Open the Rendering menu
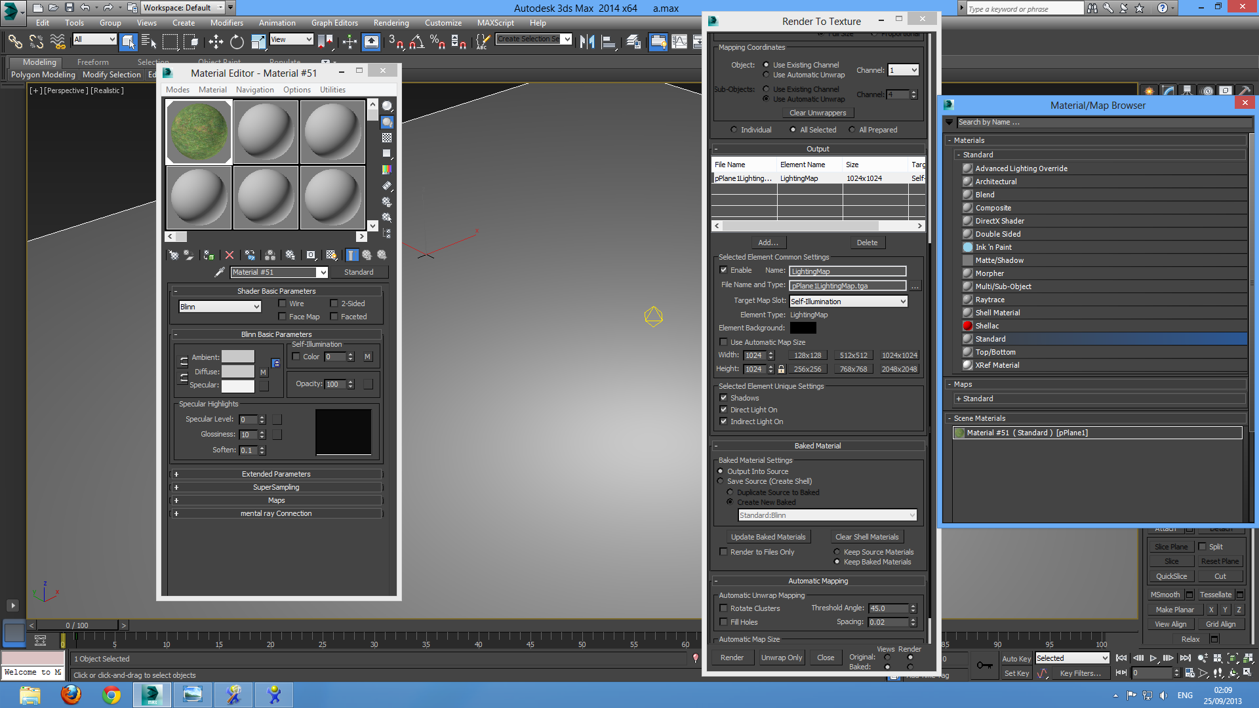The width and height of the screenshot is (1259, 708). point(391,23)
